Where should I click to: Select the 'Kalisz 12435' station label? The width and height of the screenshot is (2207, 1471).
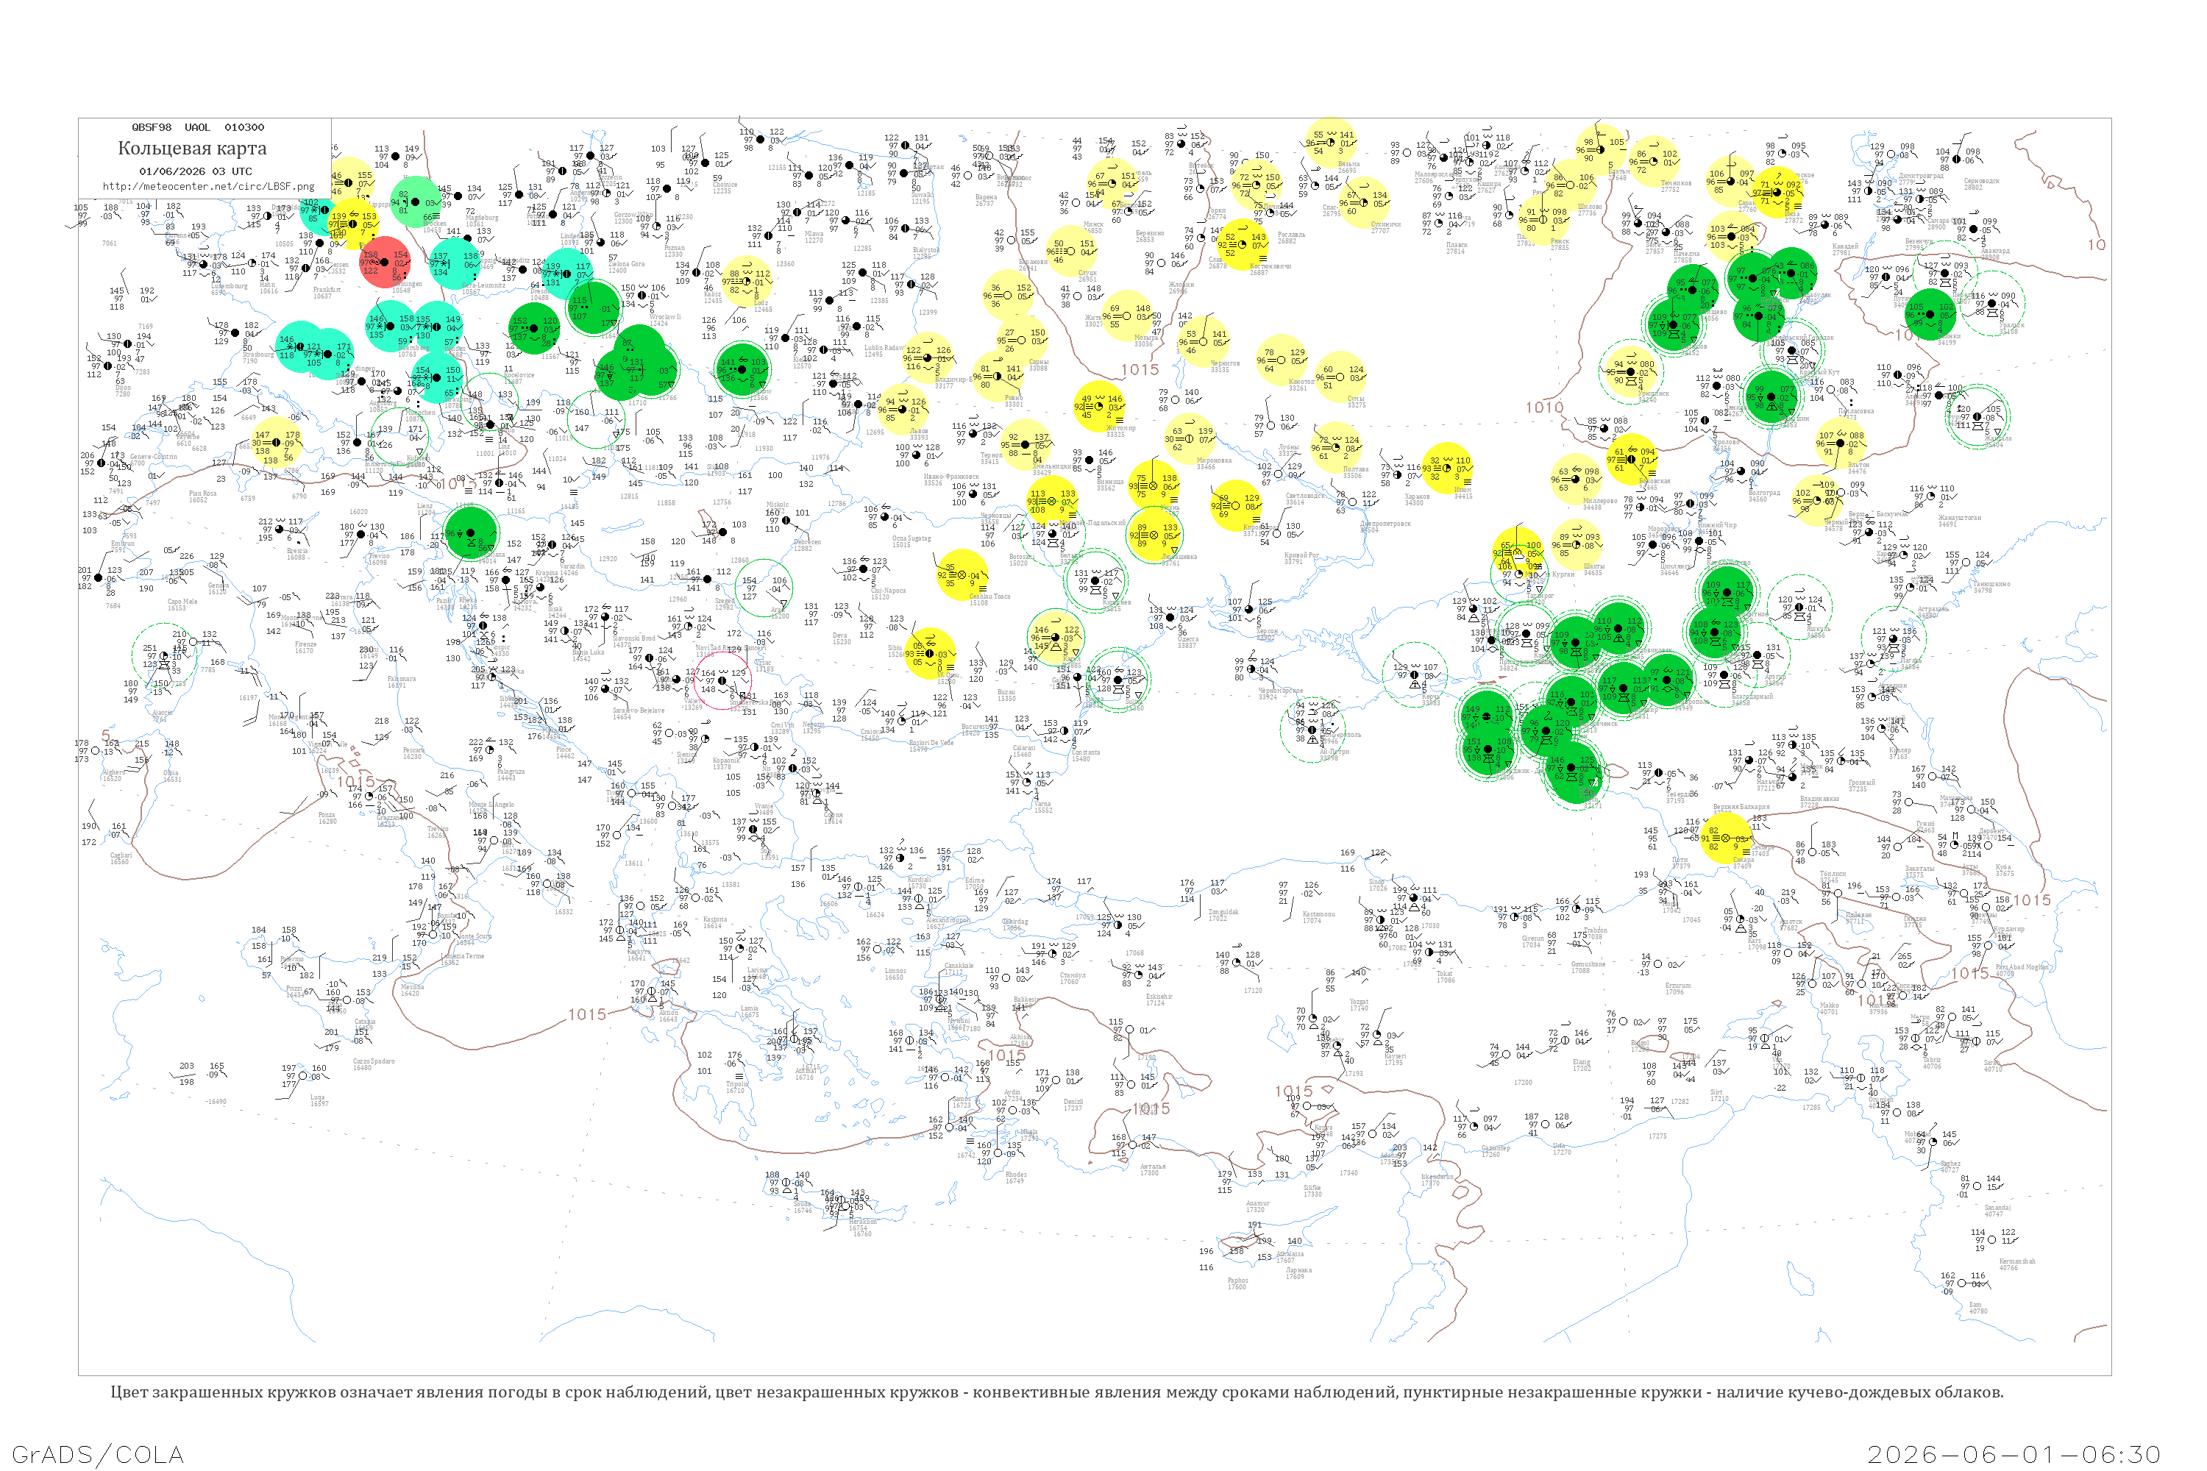(x=714, y=297)
